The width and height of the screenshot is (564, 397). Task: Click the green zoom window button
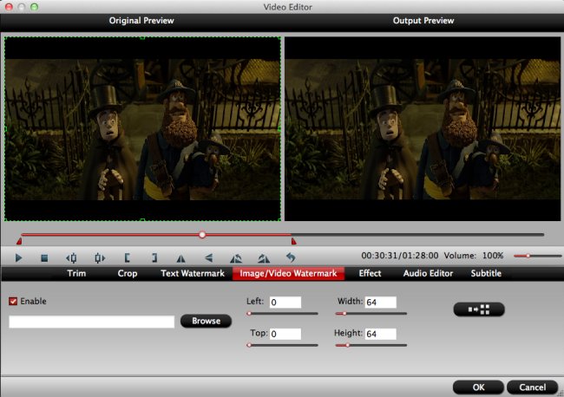tap(34, 7)
